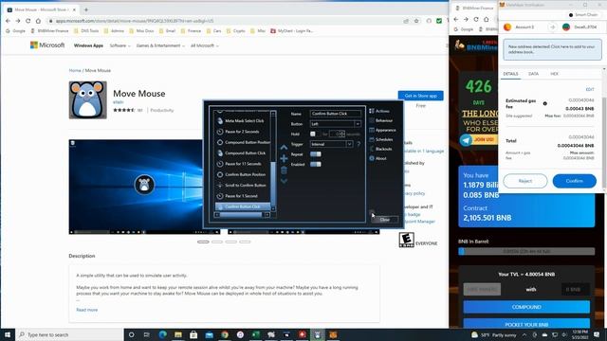
Task: Select Pause for 11 Seconds action
Action: [243, 164]
